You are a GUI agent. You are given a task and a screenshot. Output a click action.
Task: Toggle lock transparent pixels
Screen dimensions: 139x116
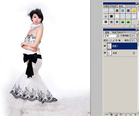[x=110, y=40]
